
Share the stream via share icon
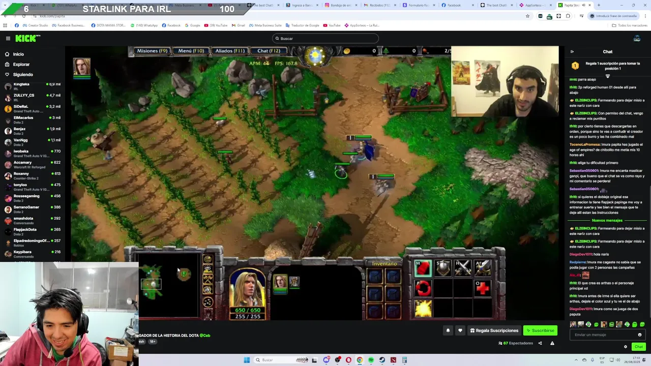[x=540, y=343]
